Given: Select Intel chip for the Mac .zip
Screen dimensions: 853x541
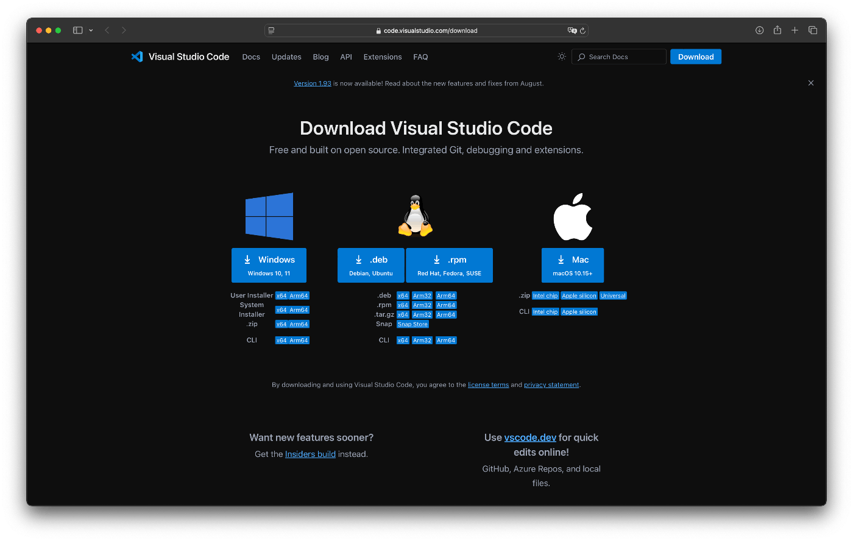Looking at the screenshot, I should (x=545, y=296).
